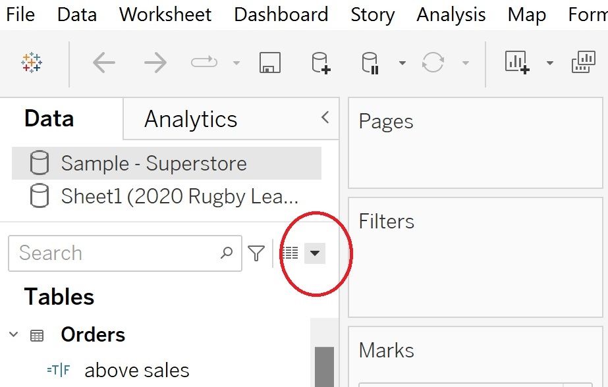Click the filter fields funnel icon
This screenshot has width=608, height=387.
coord(256,253)
